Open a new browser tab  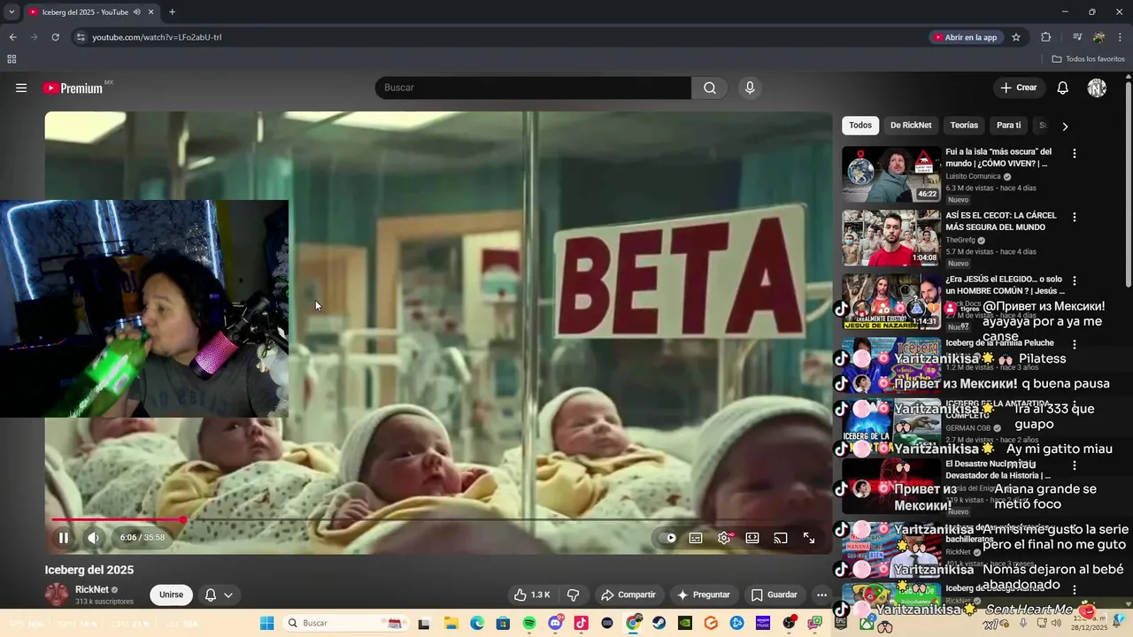pyautogui.click(x=172, y=12)
